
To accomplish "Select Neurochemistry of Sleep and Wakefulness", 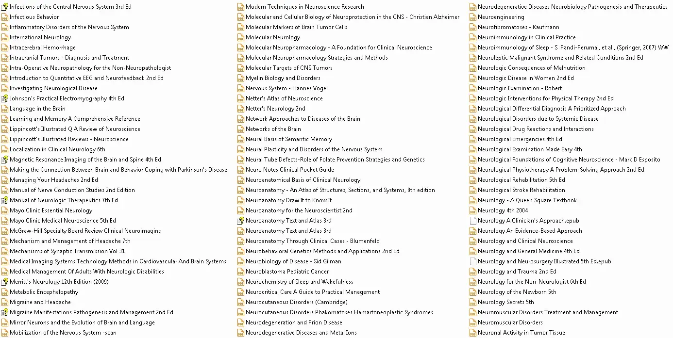I will (300, 282).
